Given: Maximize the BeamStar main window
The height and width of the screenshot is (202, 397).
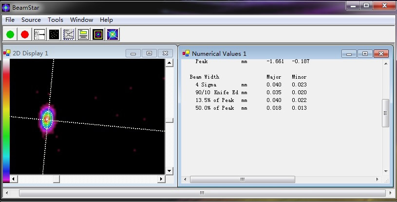Looking at the screenshot, I should [x=366, y=6].
